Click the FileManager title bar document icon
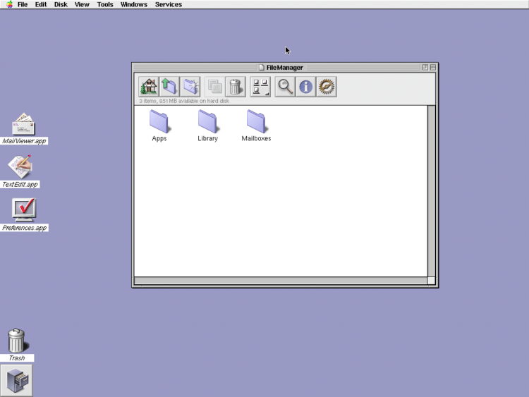This screenshot has width=529, height=397. [x=262, y=68]
